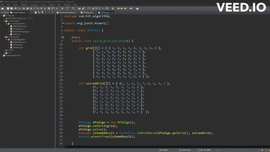Click 'isGridValid' method call on line 35
Image resolution: width=270 pixels, height=152 pixels.
click(147, 133)
